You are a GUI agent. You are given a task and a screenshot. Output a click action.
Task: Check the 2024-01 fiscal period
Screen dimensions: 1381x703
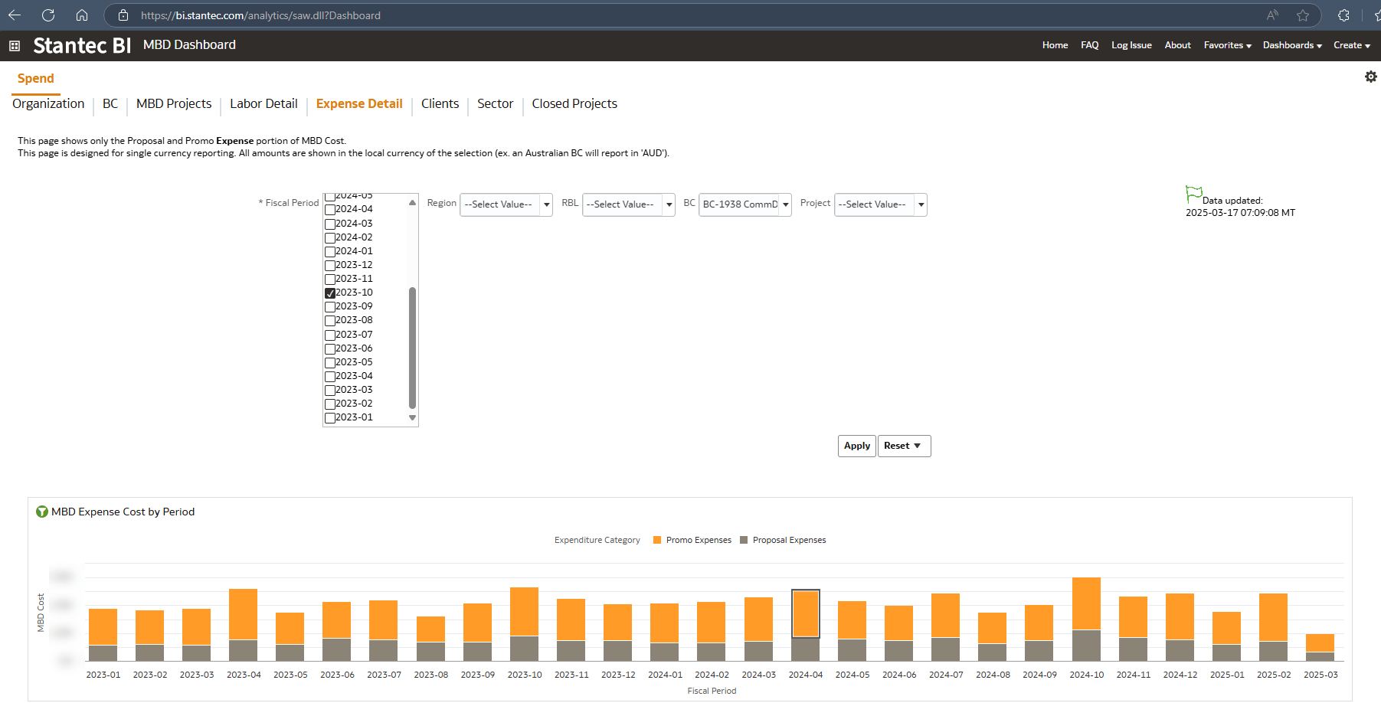330,252
